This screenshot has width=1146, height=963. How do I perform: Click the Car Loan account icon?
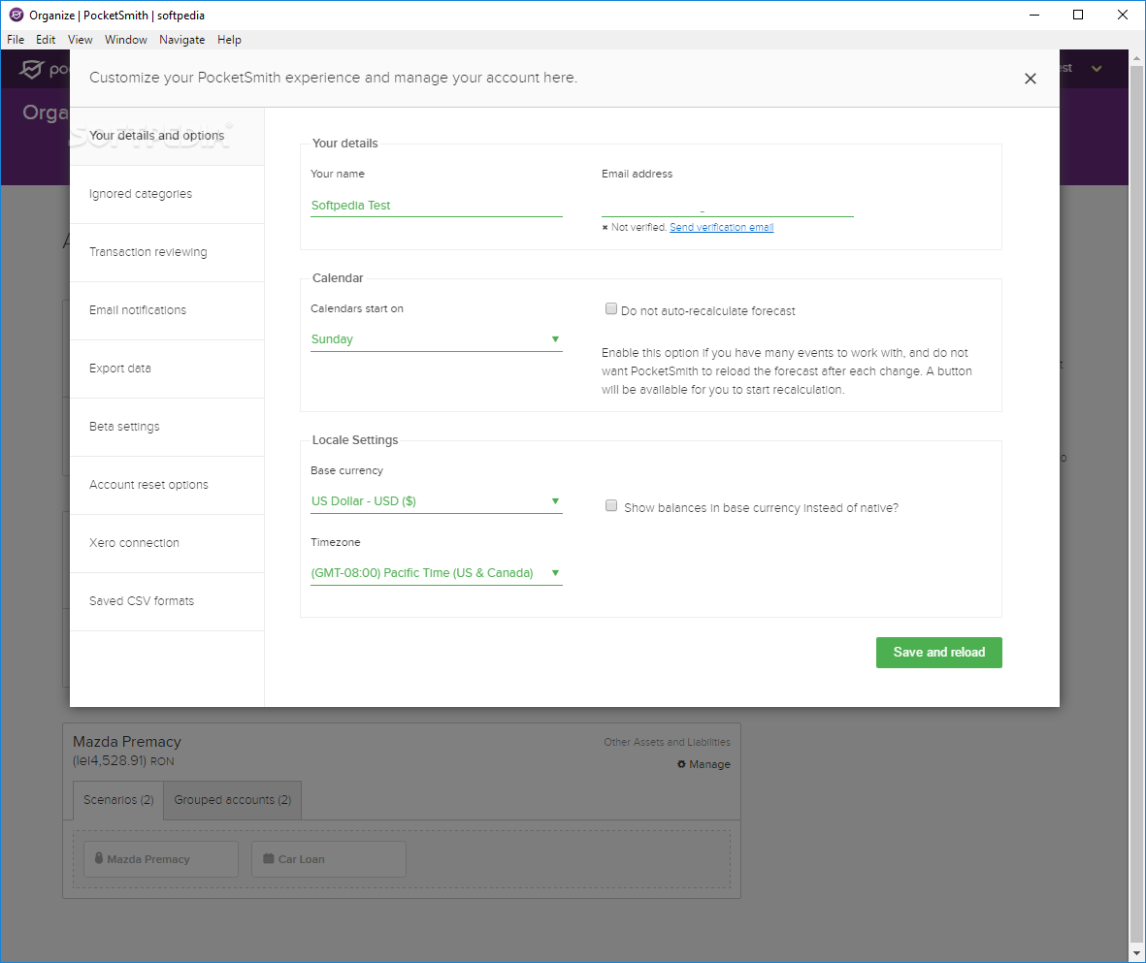point(268,858)
